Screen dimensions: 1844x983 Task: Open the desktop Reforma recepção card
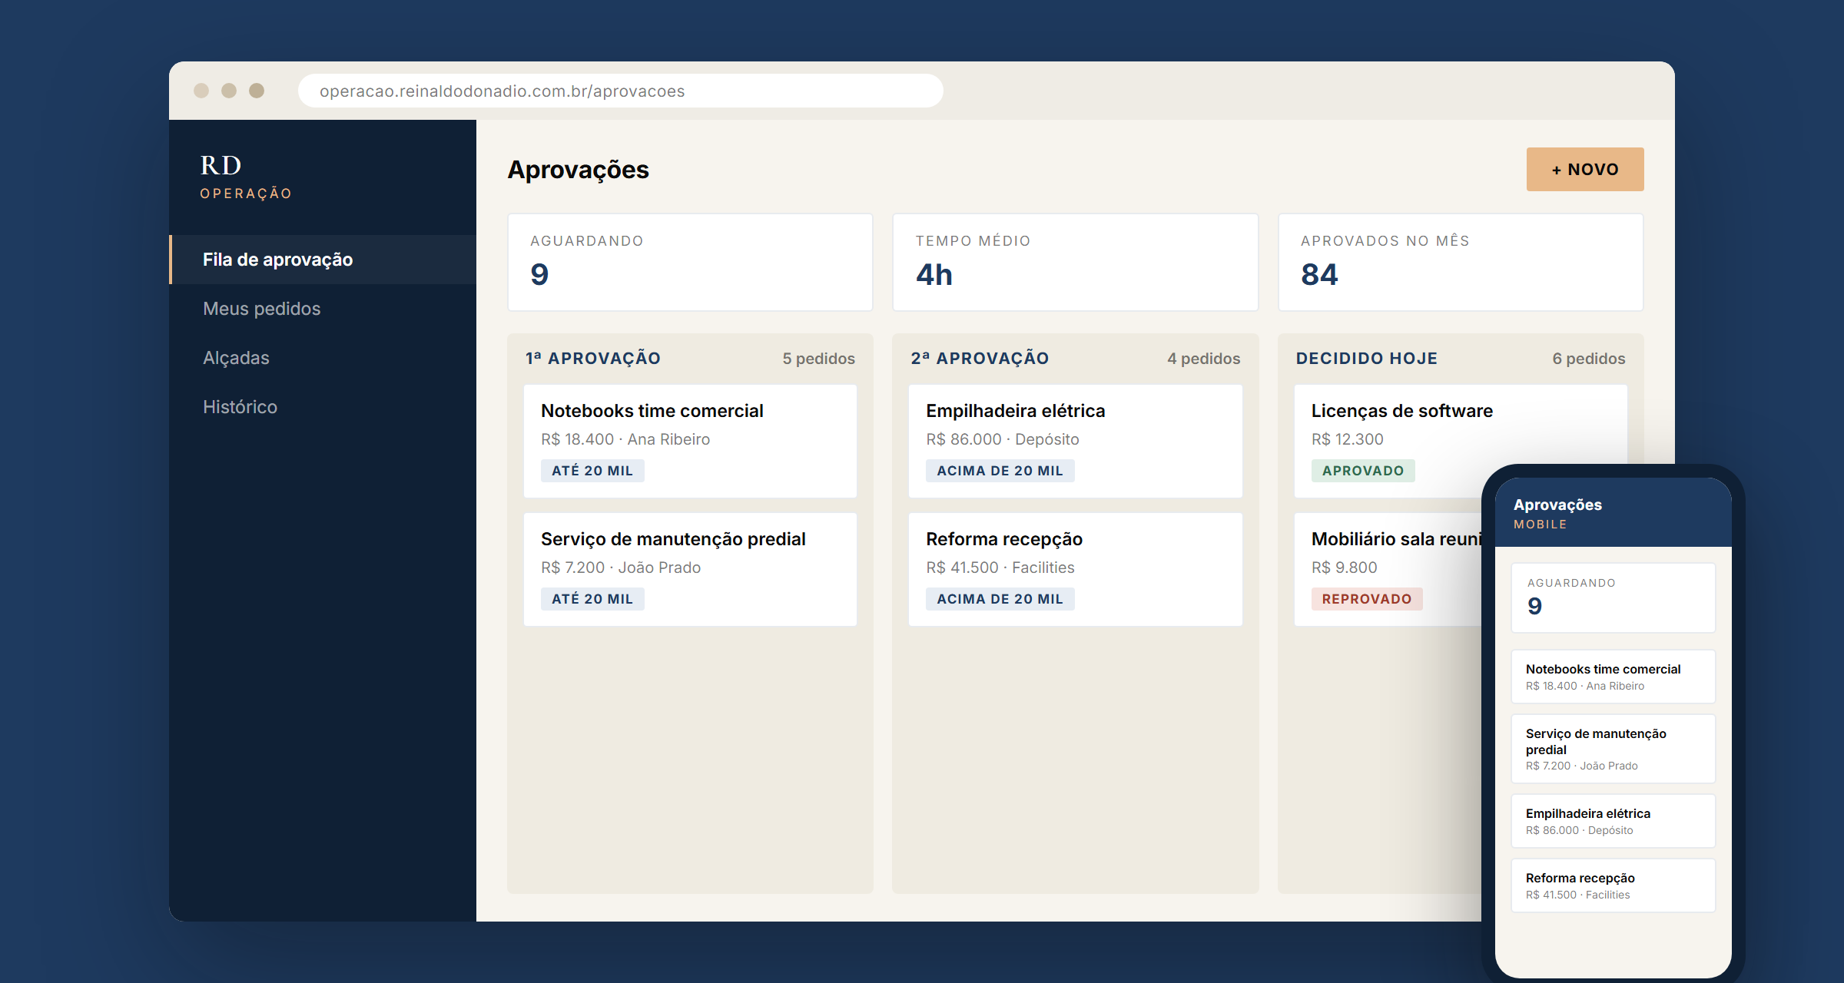point(1076,569)
